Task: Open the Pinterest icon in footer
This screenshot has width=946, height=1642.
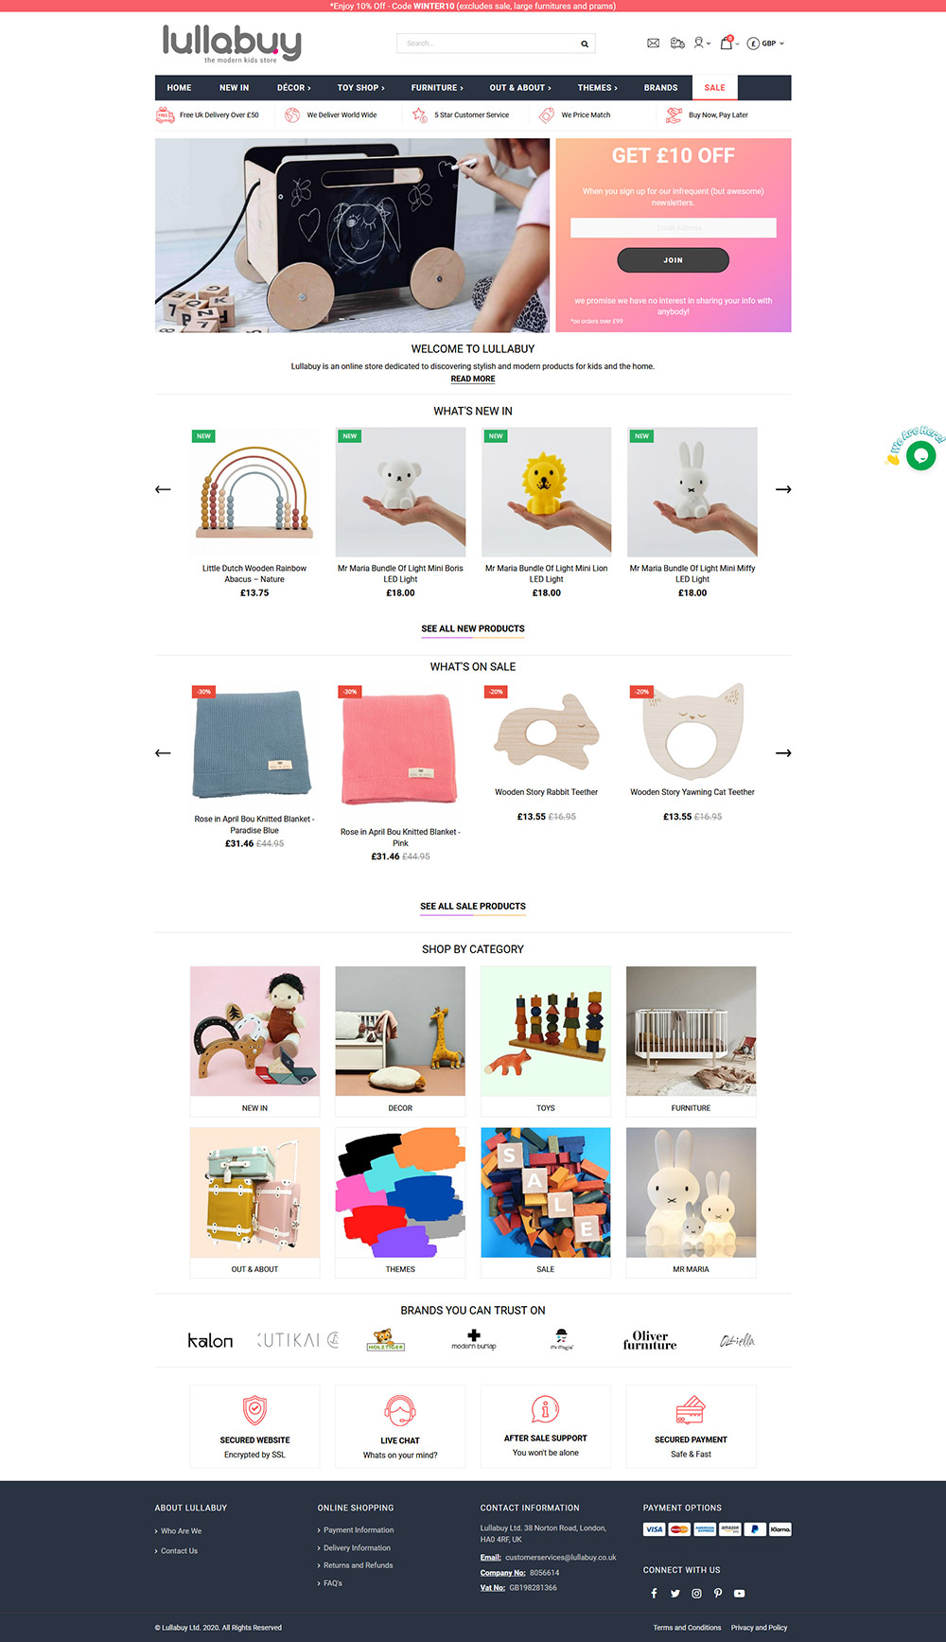Action: [x=718, y=1593]
